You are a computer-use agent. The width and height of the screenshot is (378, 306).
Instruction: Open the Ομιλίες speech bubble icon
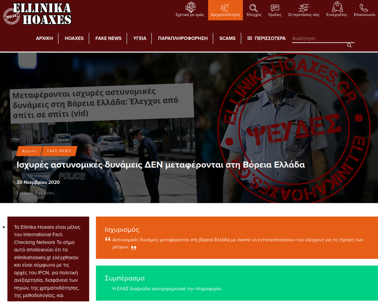click(275, 8)
